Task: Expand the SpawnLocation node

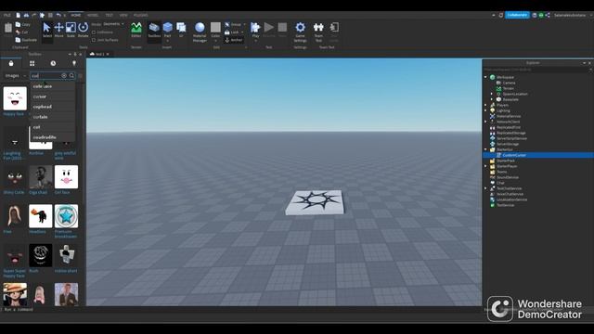Action: click(492, 94)
